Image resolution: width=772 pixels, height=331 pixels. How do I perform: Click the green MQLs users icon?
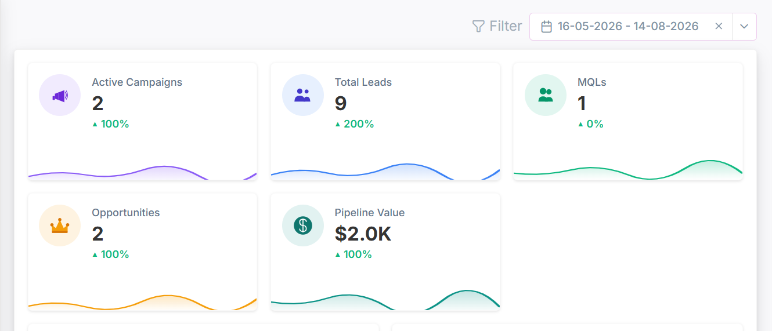(x=545, y=95)
